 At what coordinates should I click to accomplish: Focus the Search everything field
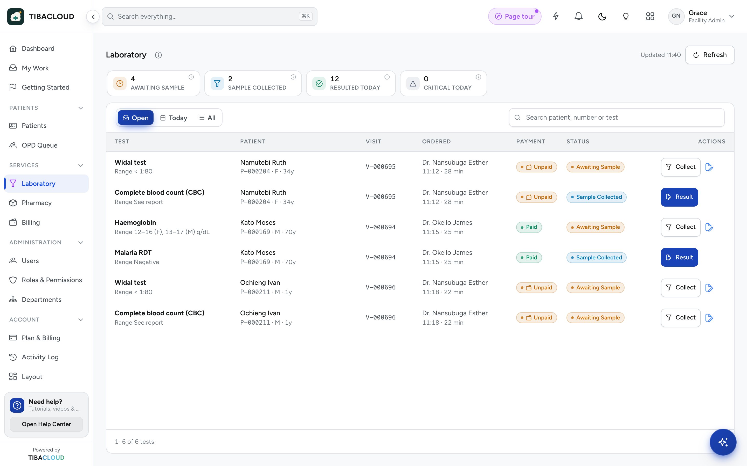pos(210,16)
